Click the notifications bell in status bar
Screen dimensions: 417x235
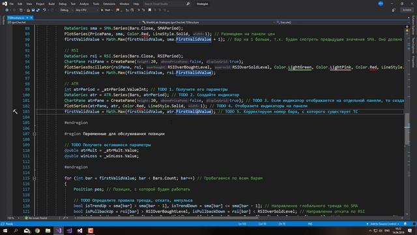click(405, 224)
